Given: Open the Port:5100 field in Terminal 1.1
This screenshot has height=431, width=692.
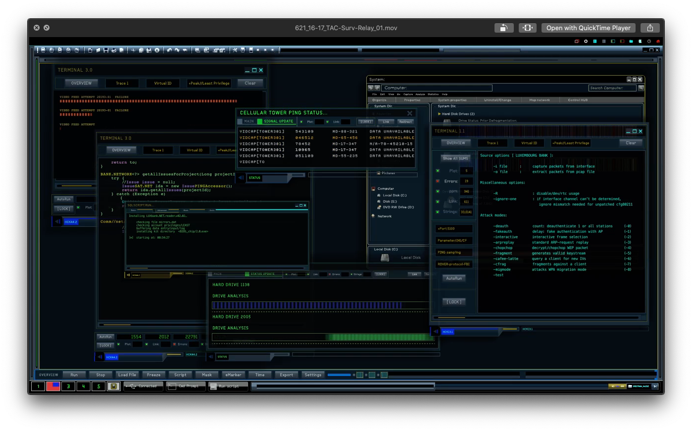Looking at the screenshot, I should [454, 228].
